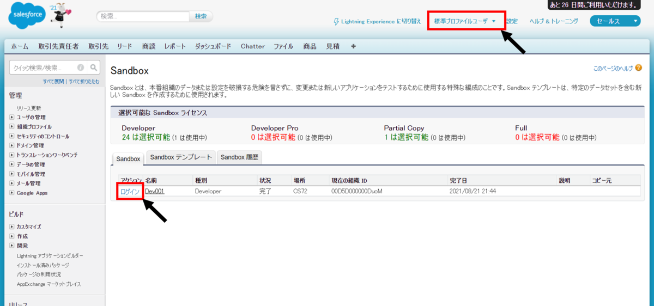Expand セキュリティのコントロール tree node
Screen dimensions: 654x306
(12, 136)
